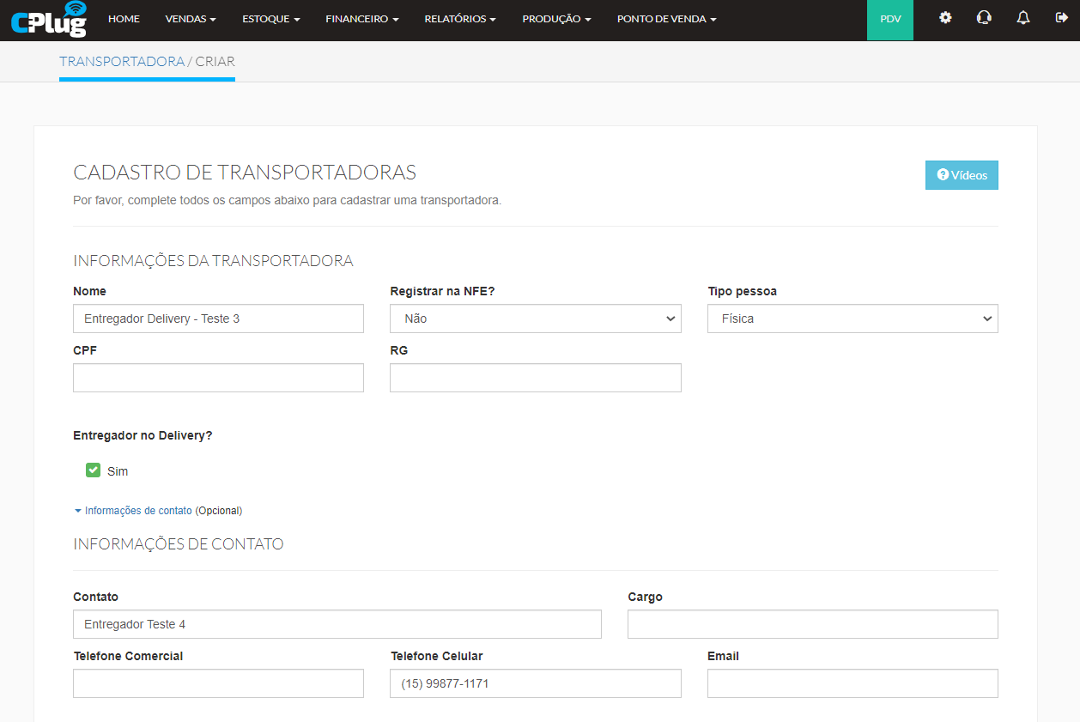Go to the Home page

tap(124, 19)
